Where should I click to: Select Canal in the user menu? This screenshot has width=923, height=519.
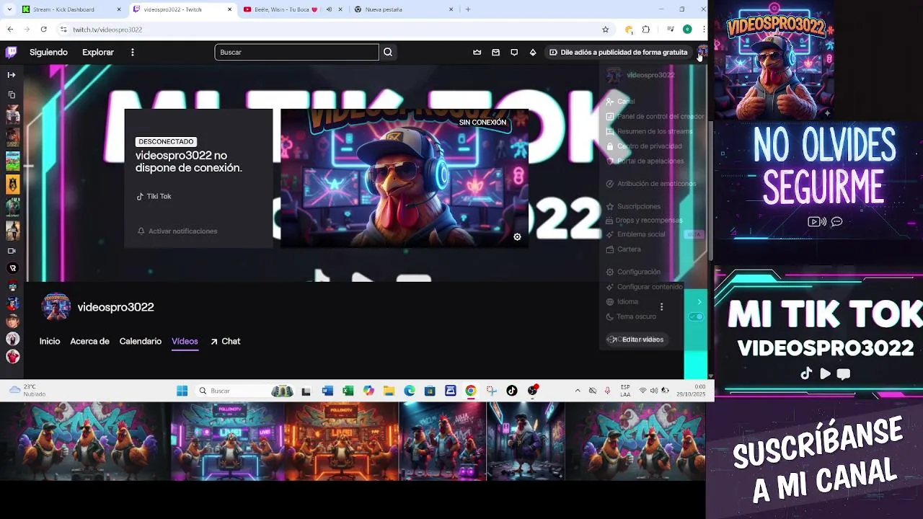point(626,102)
